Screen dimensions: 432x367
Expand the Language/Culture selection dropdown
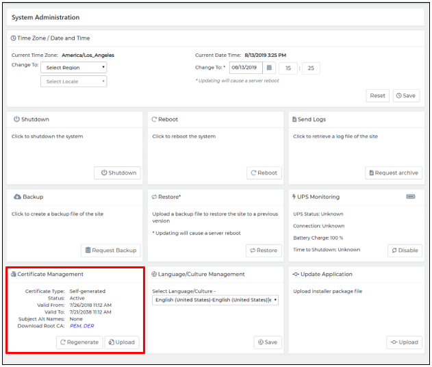[215, 300]
